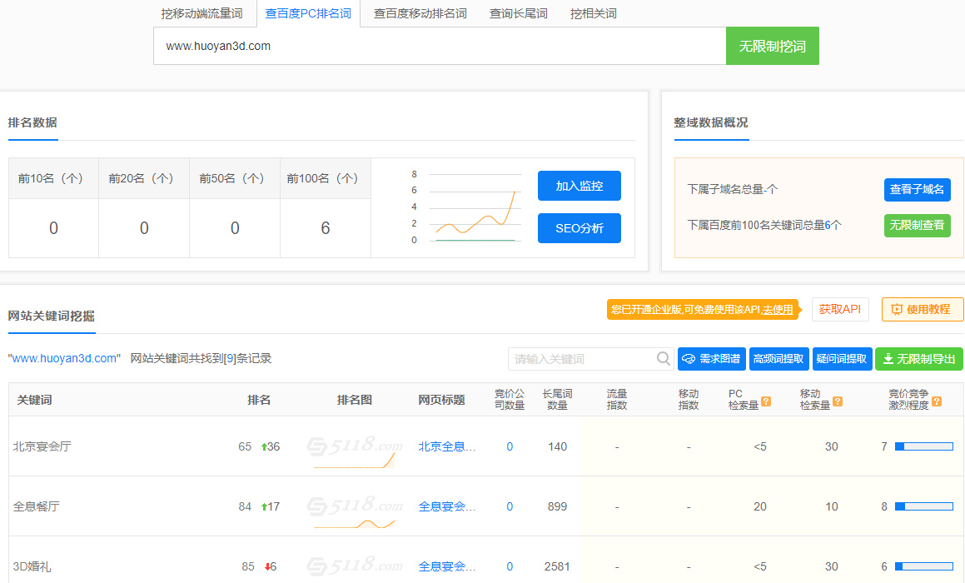
Task: Focus the 请输入关键词 filter input
Action: click(x=582, y=359)
